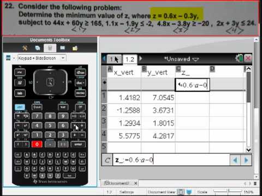Click column C formula cell
262x196 pixels.
click(192, 85)
